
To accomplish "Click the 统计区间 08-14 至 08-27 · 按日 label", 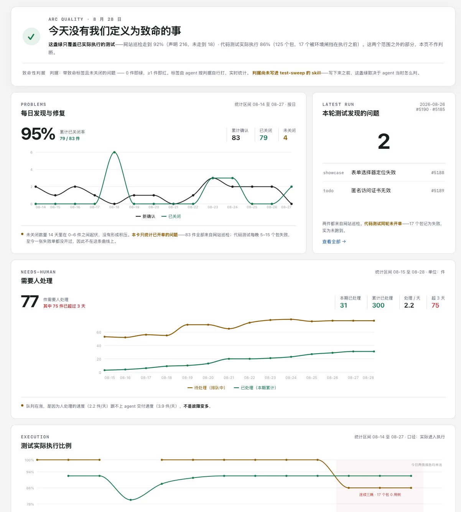I will [265, 104].
